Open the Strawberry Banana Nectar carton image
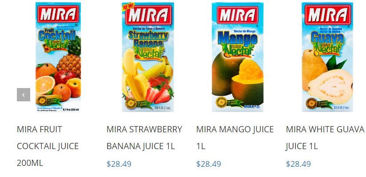Viewport: 366px width, 177px height. tap(148, 57)
